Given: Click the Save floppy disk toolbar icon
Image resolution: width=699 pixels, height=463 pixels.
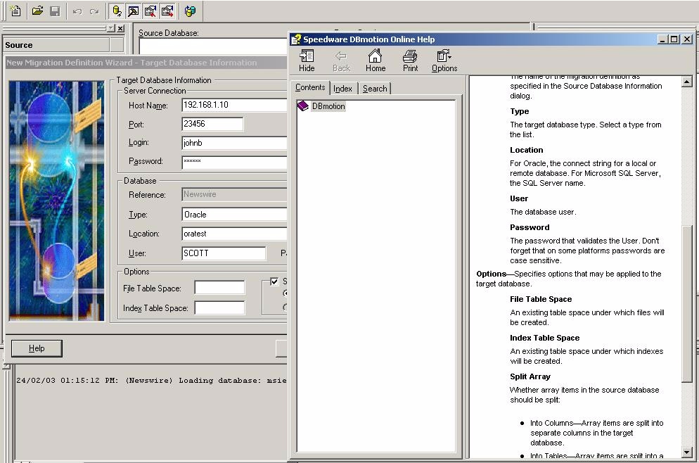Looking at the screenshot, I should (x=55, y=11).
